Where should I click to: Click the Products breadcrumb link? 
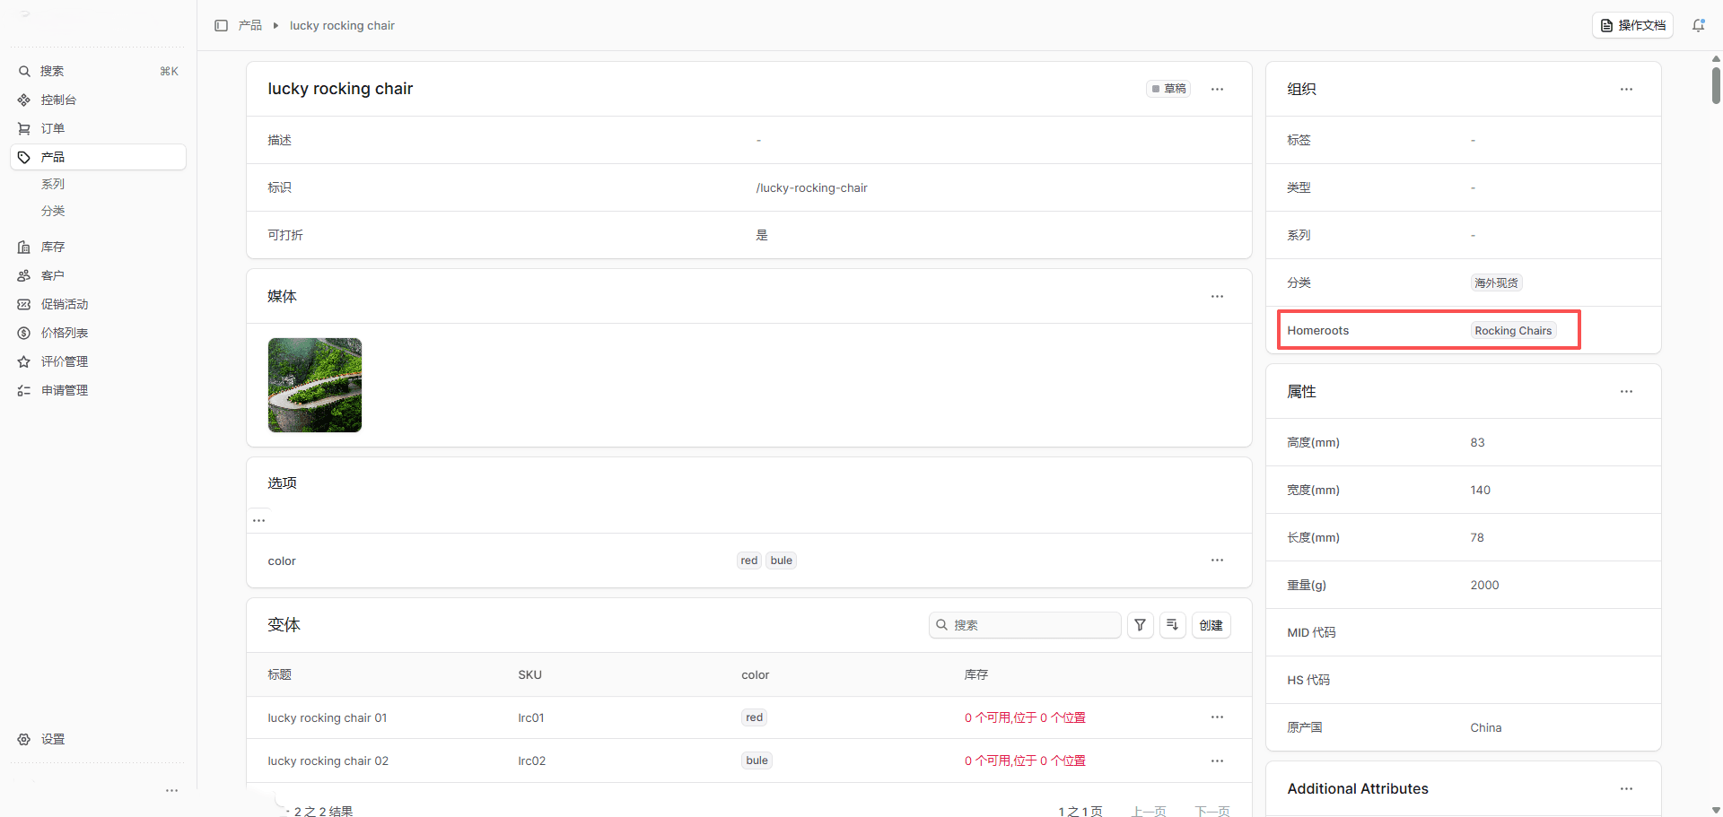(250, 25)
